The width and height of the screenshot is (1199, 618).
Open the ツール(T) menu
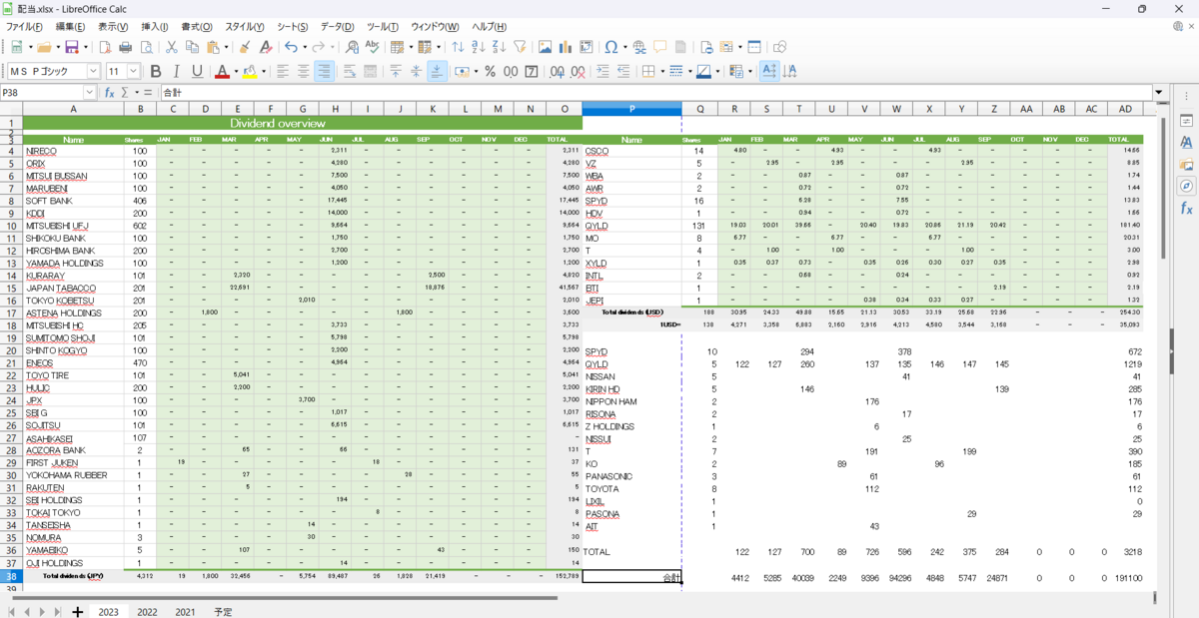383,26
